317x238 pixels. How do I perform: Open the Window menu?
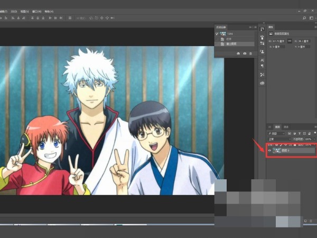coord(35,11)
